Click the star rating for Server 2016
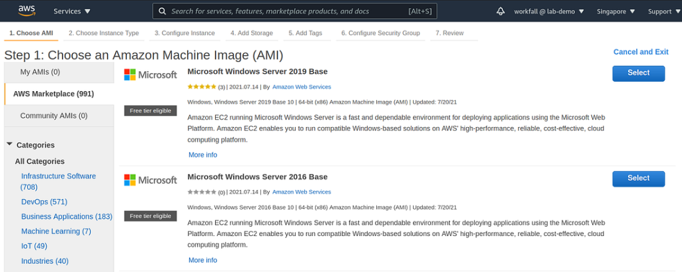 (202, 192)
